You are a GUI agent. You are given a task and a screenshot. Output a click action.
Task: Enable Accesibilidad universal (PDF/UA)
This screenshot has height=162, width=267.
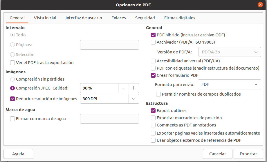[154, 61]
